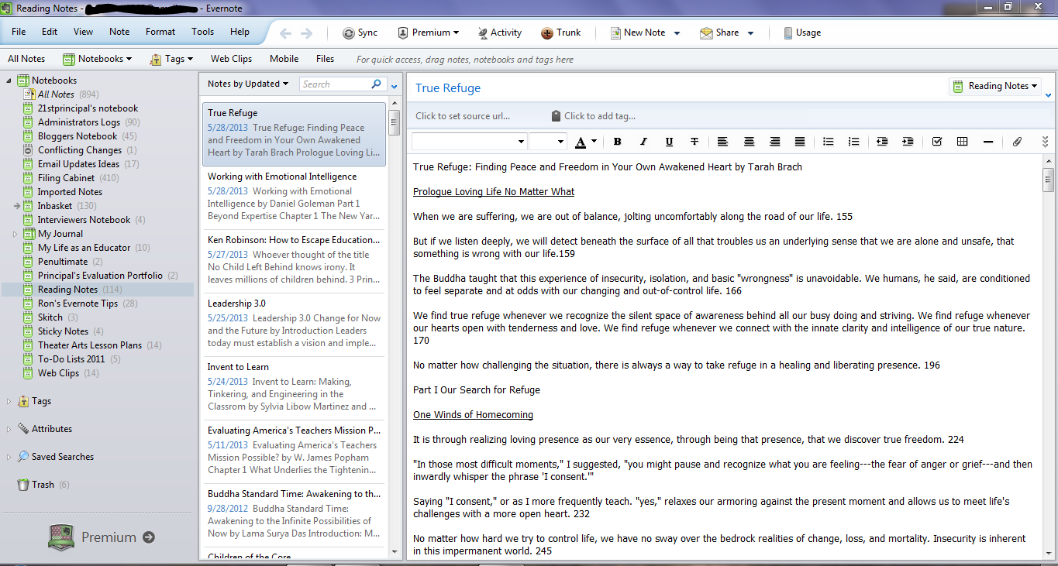1058x566 pixels.
Task: Open the Help menu
Action: [x=240, y=32]
